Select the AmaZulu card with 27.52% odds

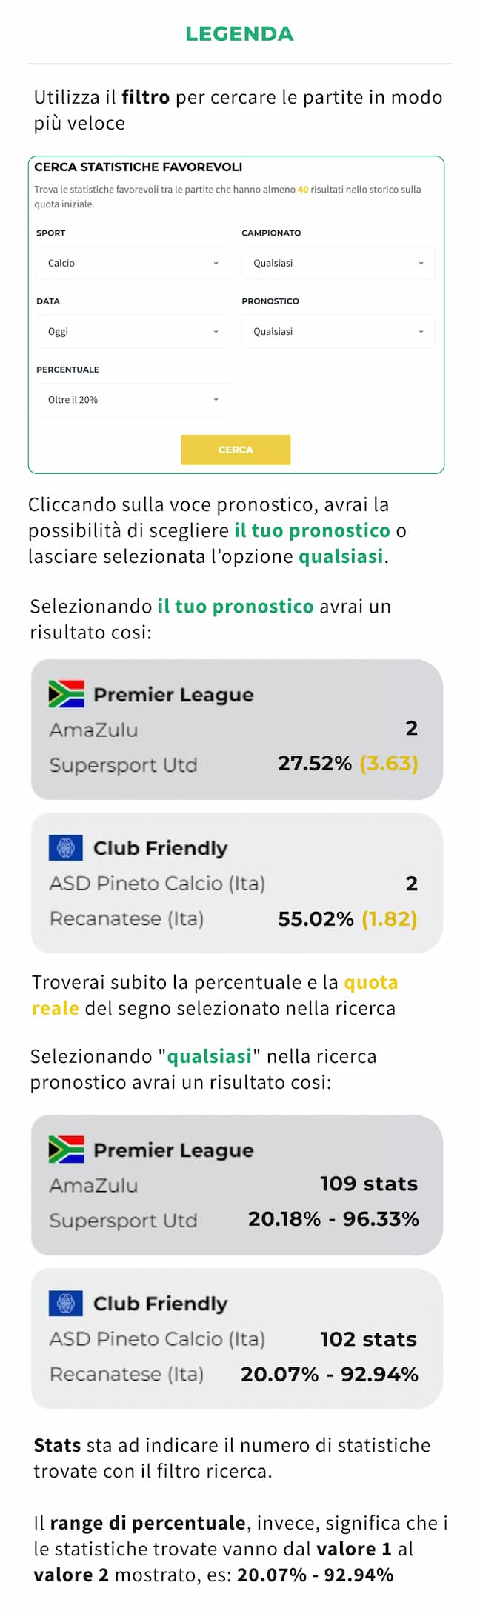pos(237,730)
